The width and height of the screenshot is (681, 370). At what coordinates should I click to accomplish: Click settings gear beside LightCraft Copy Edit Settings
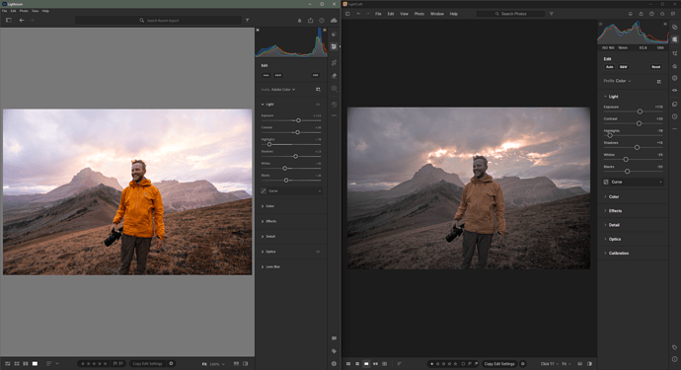(522, 364)
